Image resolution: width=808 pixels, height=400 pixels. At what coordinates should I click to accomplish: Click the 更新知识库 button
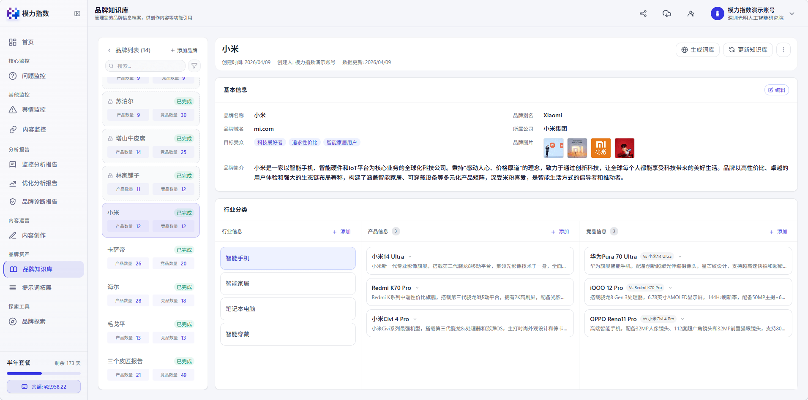click(748, 50)
